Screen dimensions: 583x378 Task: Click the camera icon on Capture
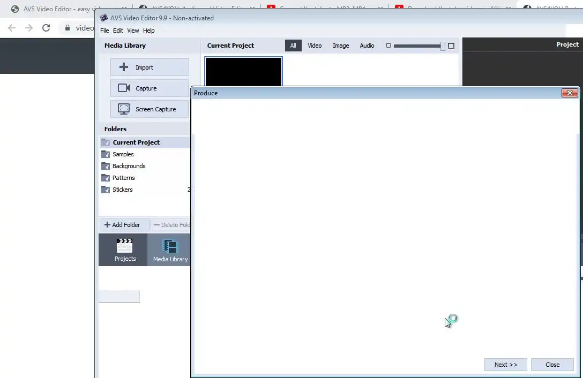tap(124, 88)
